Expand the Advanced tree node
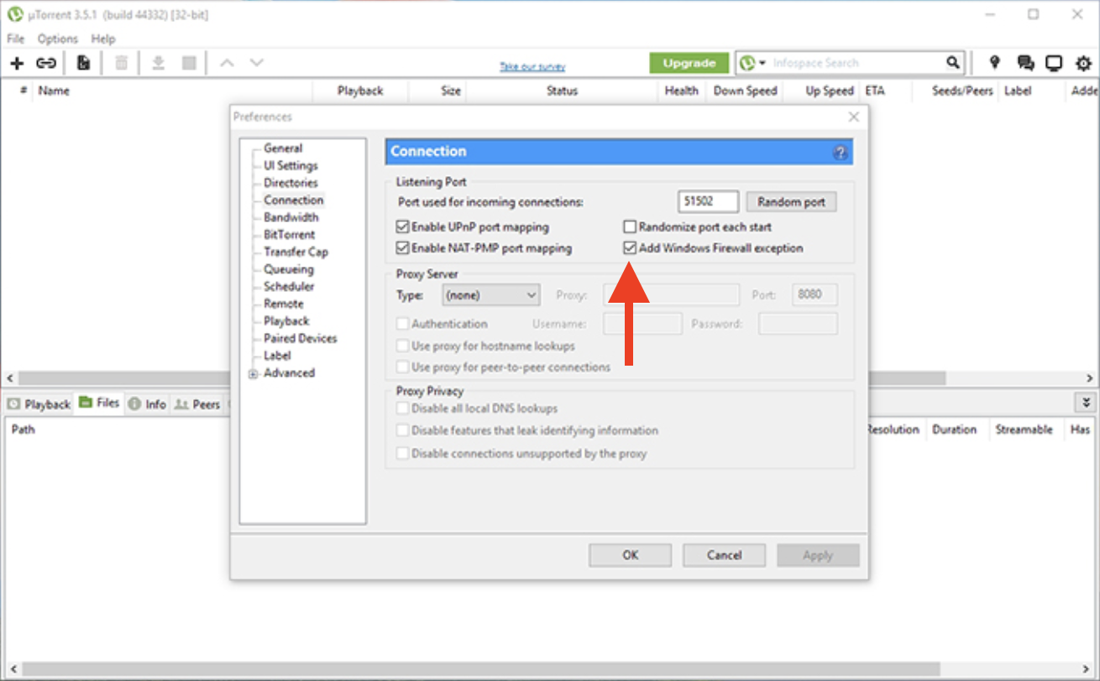The image size is (1100, 681). pyautogui.click(x=253, y=374)
